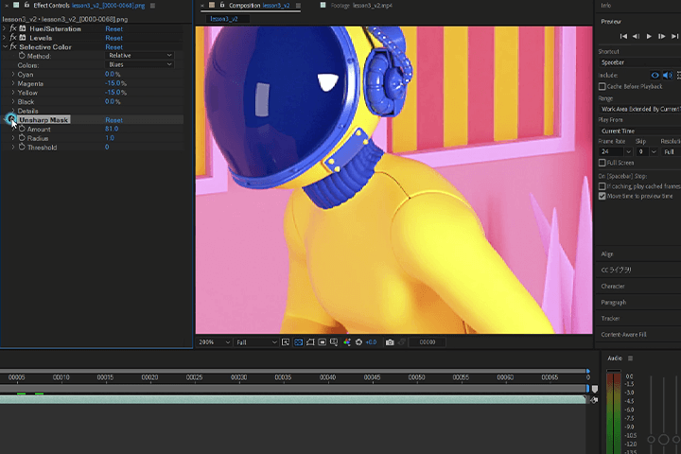
Task: Step forward one frame in Preview
Action: coord(661,37)
